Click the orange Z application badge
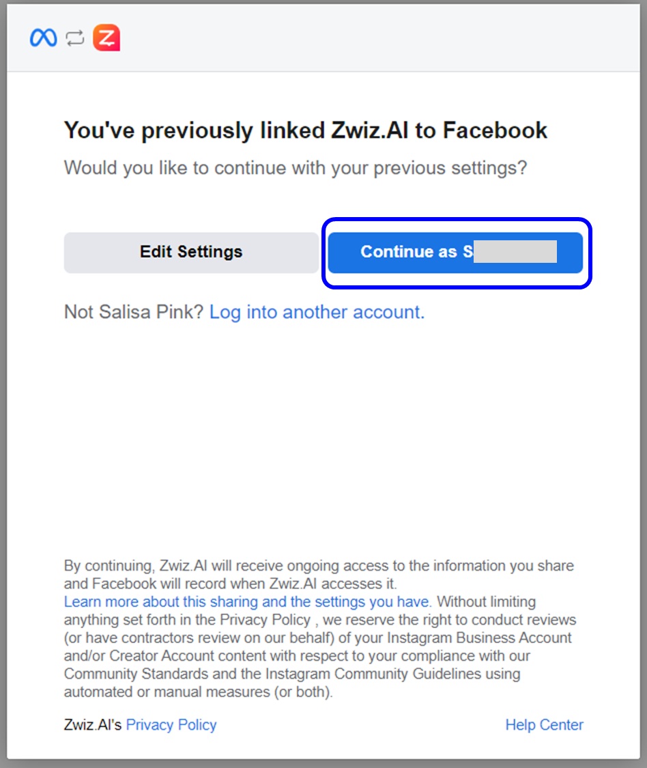 tap(106, 38)
